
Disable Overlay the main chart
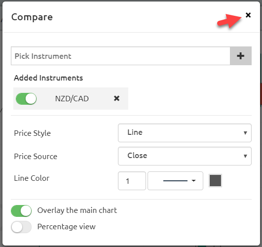21,211
